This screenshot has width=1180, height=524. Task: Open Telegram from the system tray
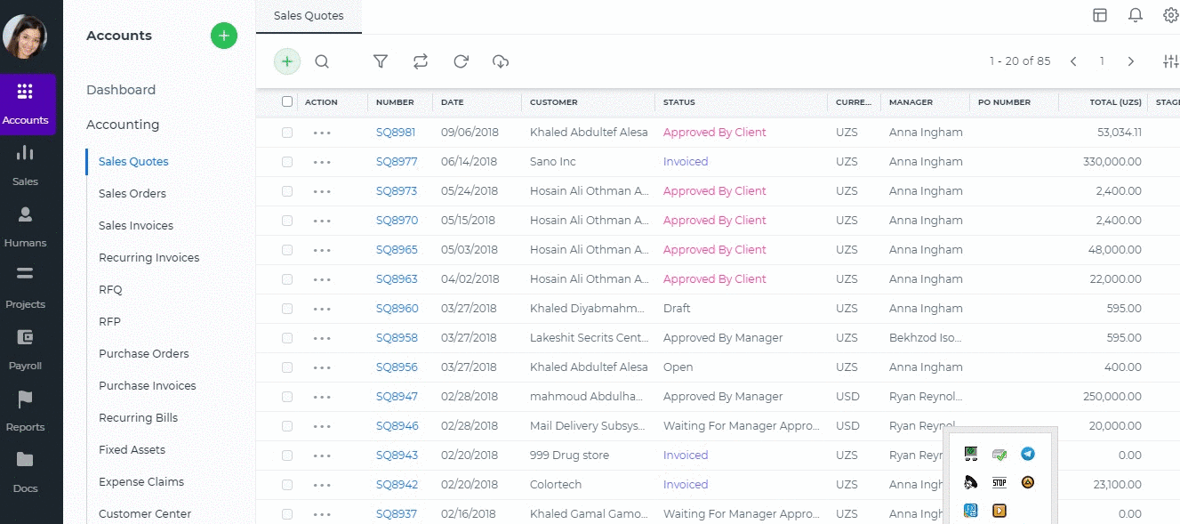click(1028, 454)
